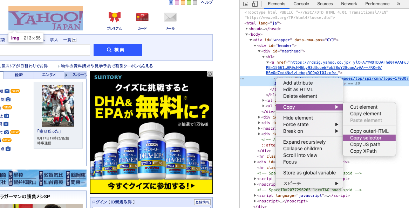
Task: Choose Expand recursively
Action: point(309,142)
